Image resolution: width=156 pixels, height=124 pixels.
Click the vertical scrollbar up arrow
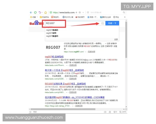(x=126, y=21)
